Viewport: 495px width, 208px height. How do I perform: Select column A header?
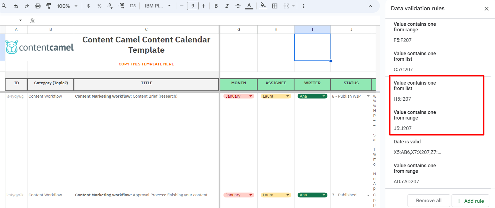coord(16,29)
